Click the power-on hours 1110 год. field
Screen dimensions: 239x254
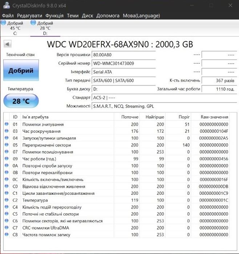(219, 89)
